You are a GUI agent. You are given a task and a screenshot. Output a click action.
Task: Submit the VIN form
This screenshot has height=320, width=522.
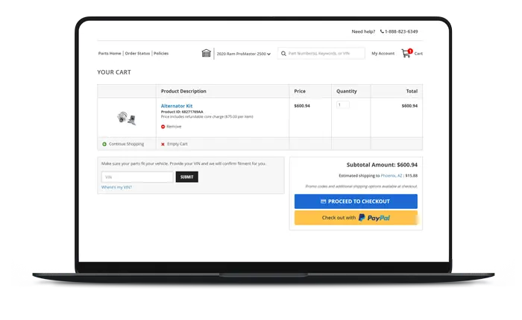pyautogui.click(x=186, y=177)
